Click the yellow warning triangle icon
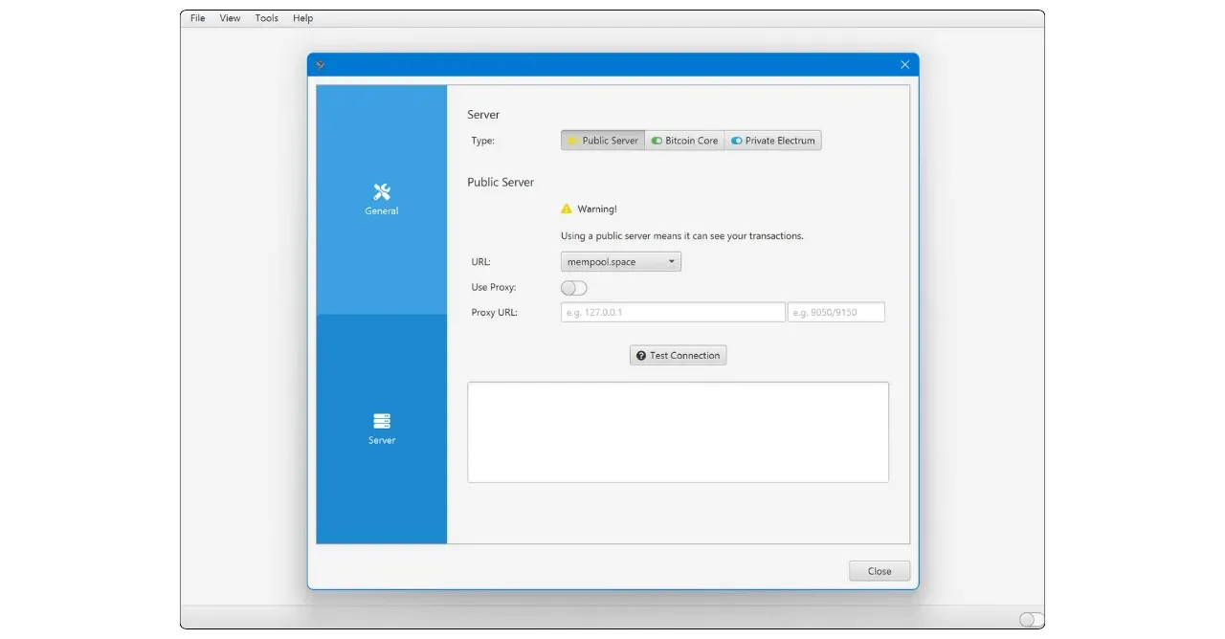Image resolution: width=1225 pixels, height=639 pixels. pyautogui.click(x=567, y=209)
